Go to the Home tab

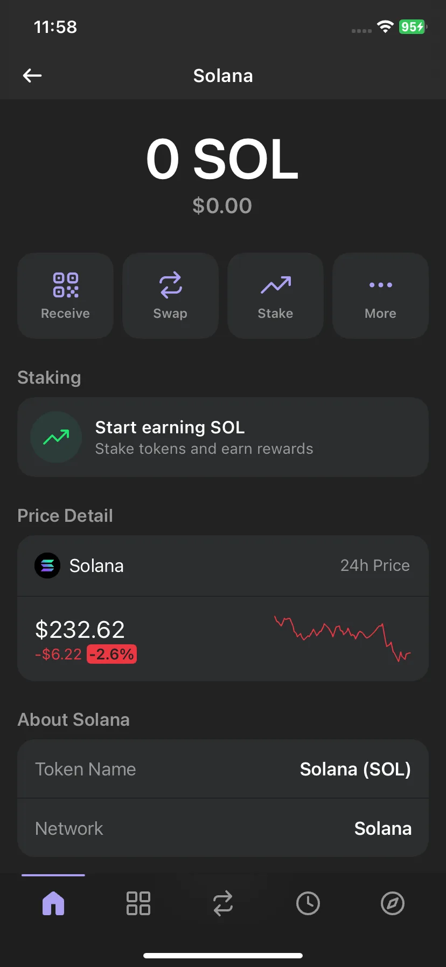(53, 903)
